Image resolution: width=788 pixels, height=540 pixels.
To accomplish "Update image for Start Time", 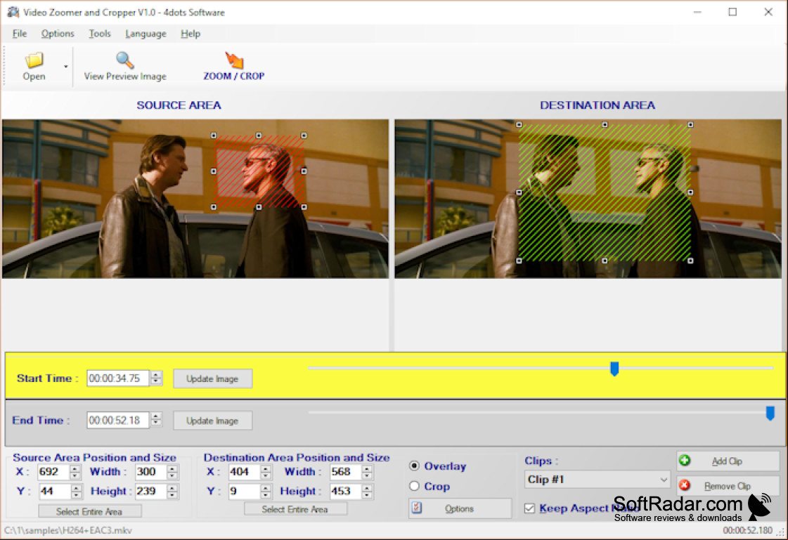I will tap(212, 379).
